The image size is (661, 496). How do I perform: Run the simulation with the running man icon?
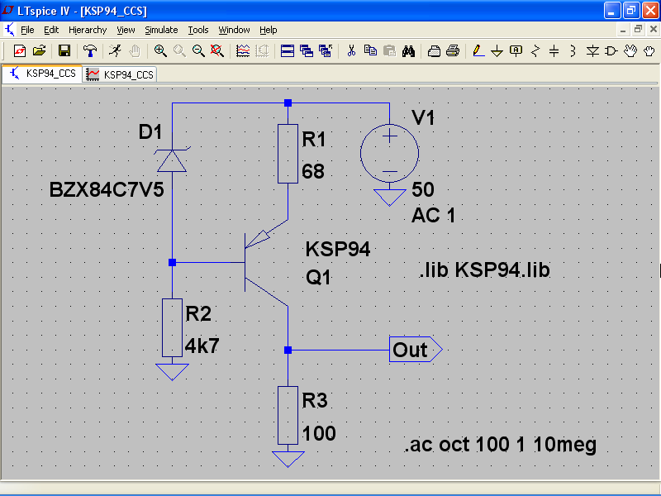115,51
